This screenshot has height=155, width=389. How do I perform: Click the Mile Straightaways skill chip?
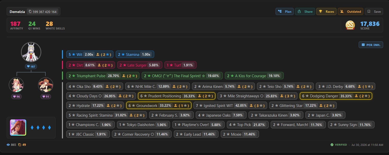[257, 96]
